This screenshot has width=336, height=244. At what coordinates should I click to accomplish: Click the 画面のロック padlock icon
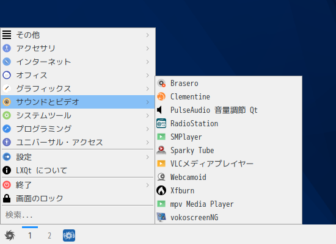point(7,198)
